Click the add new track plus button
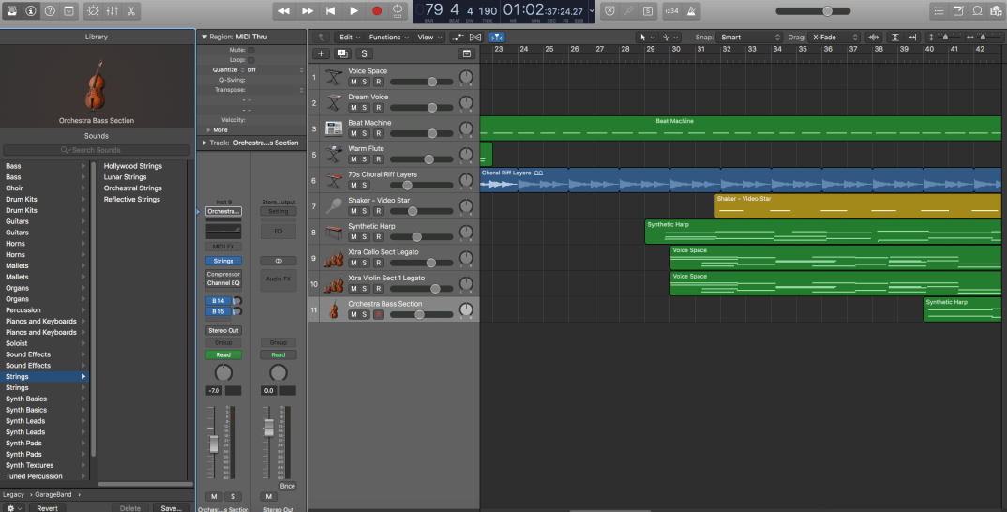 pos(321,53)
